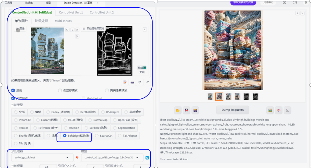Select the Lineart (线稿) control type

47,120
